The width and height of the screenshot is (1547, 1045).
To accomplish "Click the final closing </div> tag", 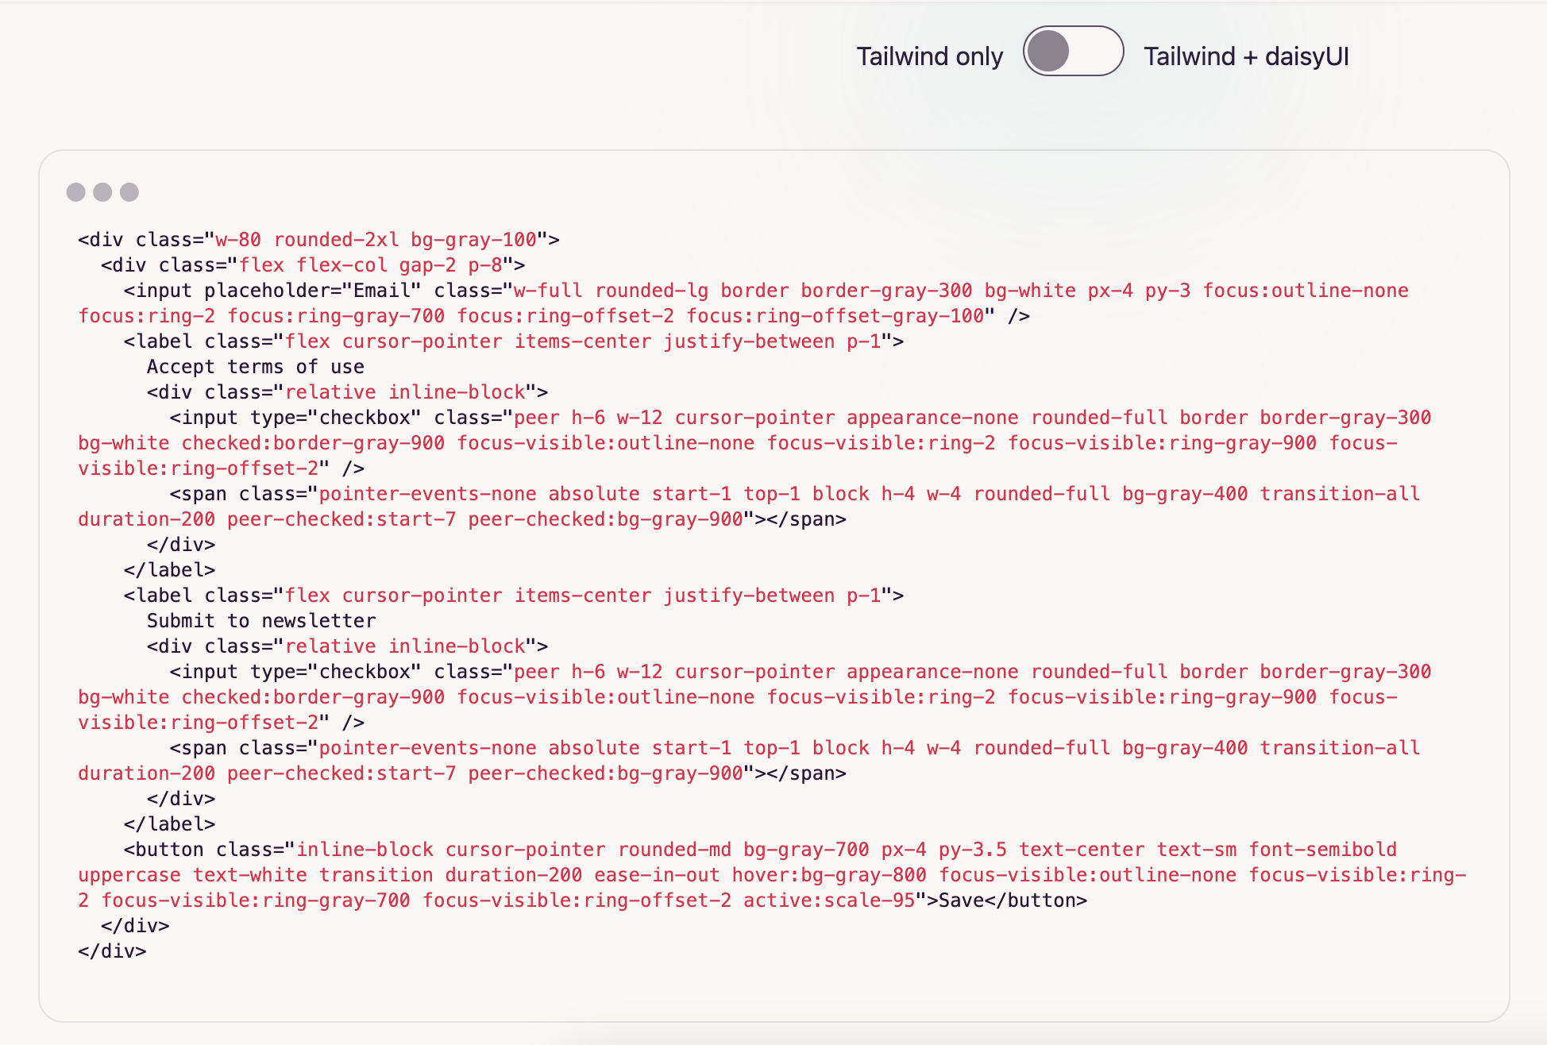I will pyautogui.click(x=111, y=951).
